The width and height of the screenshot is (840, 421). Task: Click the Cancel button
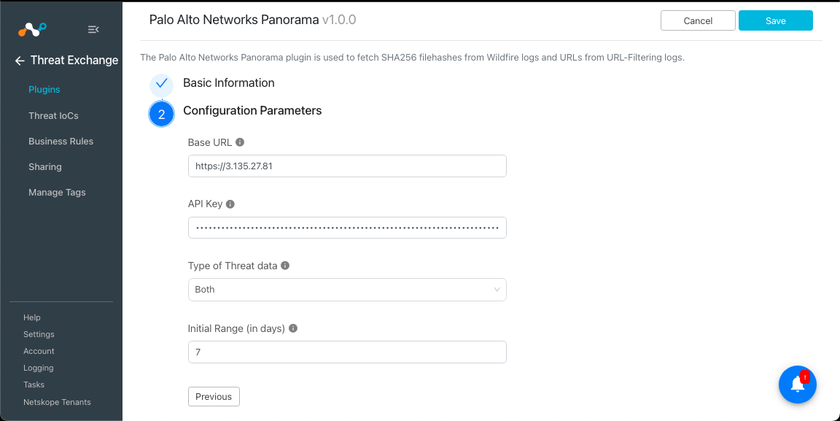coord(698,20)
